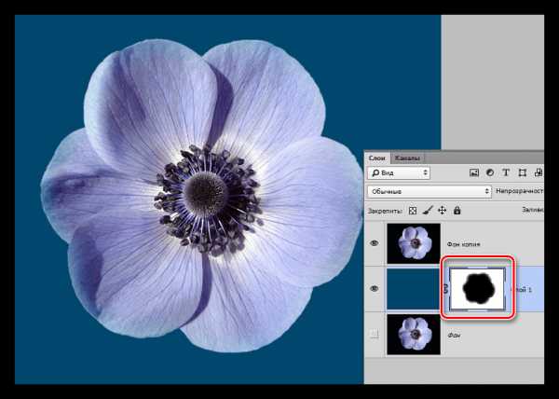559x399 pixels.
Task: Click the dark blue Слой 1 thumbnail
Action: tap(413, 289)
